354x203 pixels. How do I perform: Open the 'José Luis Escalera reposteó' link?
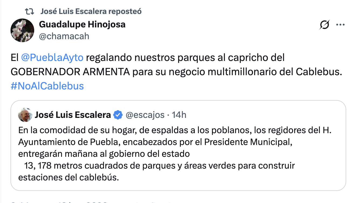pyautogui.click(x=91, y=11)
